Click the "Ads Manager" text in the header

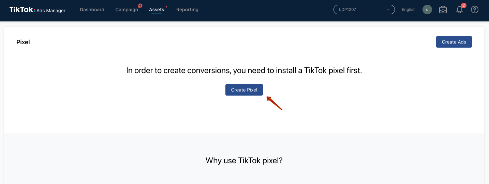(51, 11)
